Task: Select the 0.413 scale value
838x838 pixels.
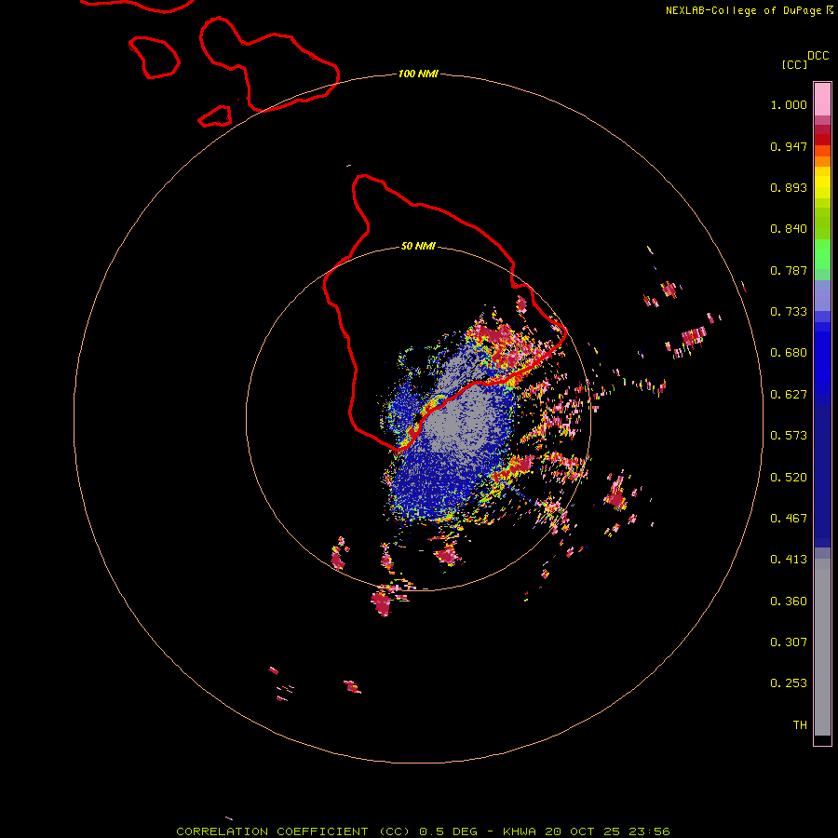Action: point(789,560)
